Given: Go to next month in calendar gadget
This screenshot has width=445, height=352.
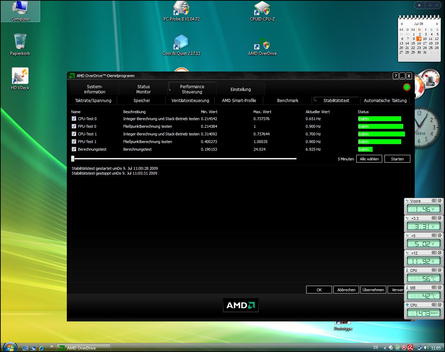Looking at the screenshot, I should [x=437, y=24].
